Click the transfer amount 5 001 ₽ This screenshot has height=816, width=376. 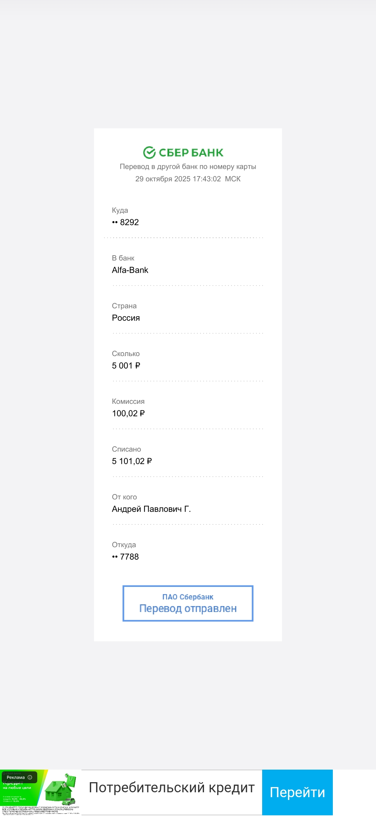click(126, 365)
